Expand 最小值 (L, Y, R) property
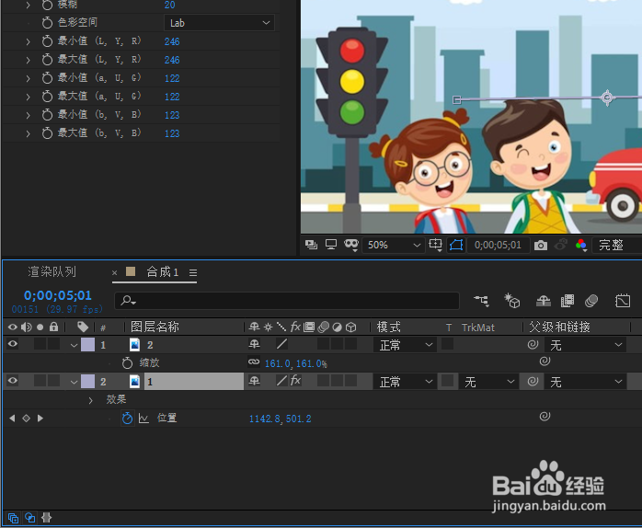The image size is (642, 528). click(28, 41)
